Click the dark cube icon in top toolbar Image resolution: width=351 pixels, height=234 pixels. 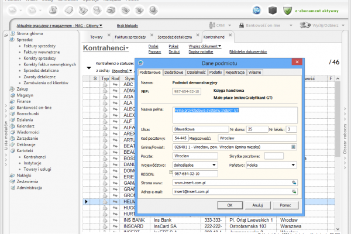click(272, 10)
